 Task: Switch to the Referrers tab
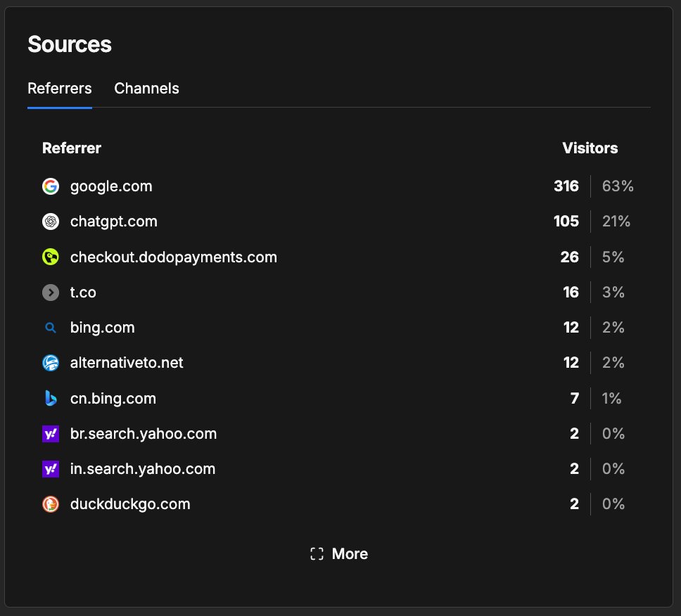60,89
